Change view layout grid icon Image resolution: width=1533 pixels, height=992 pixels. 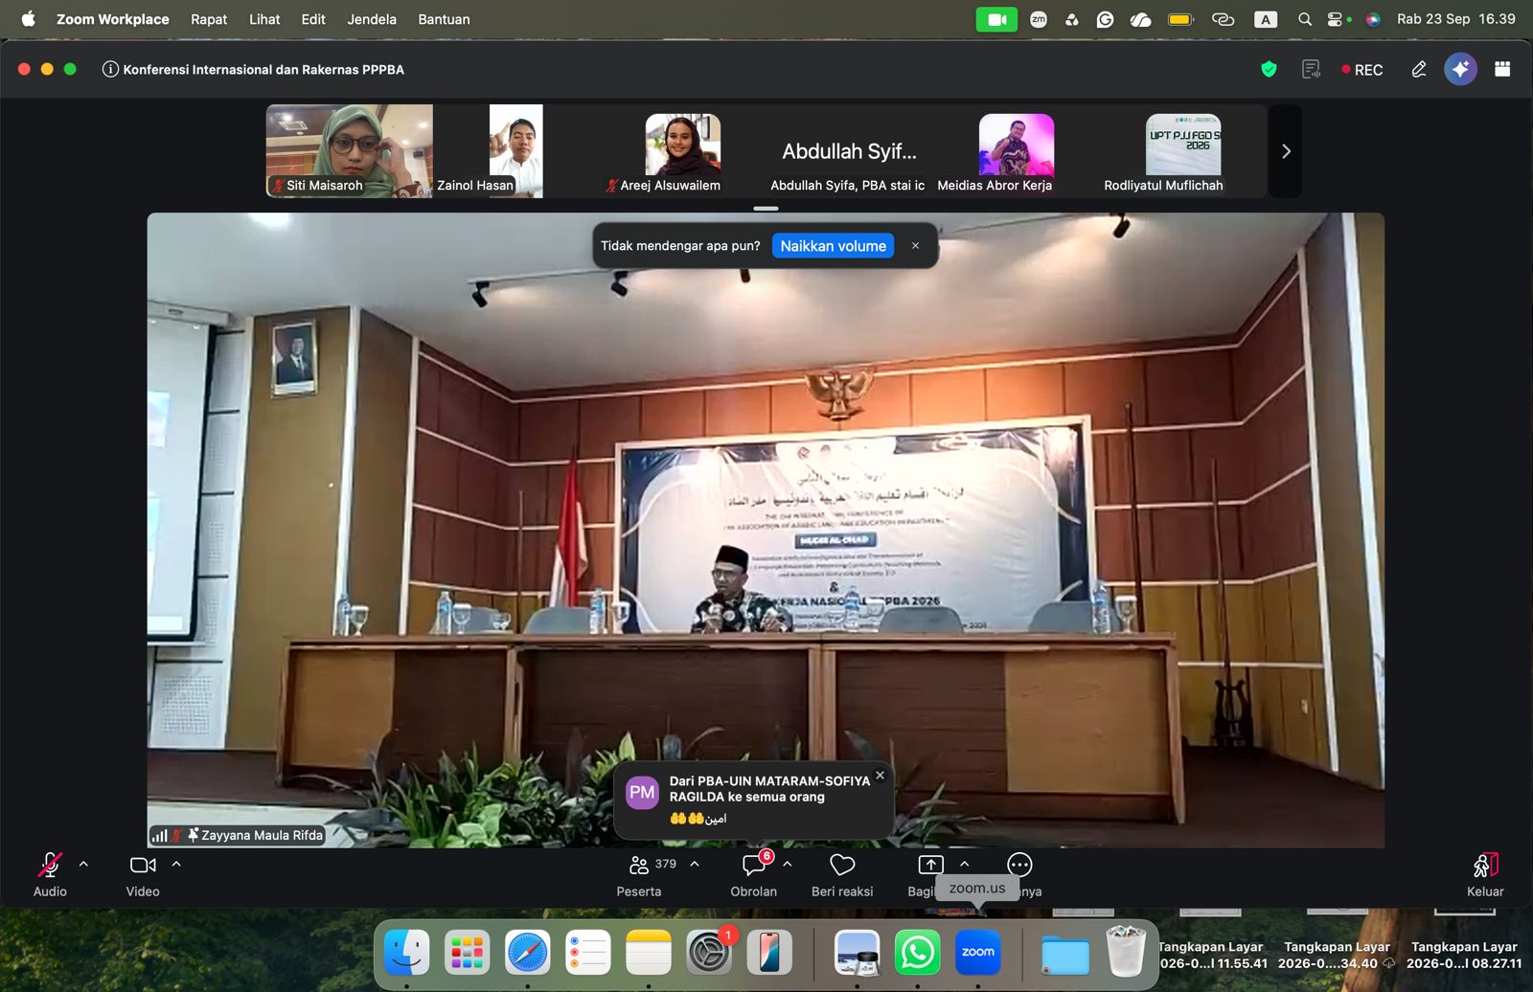[x=1502, y=69]
